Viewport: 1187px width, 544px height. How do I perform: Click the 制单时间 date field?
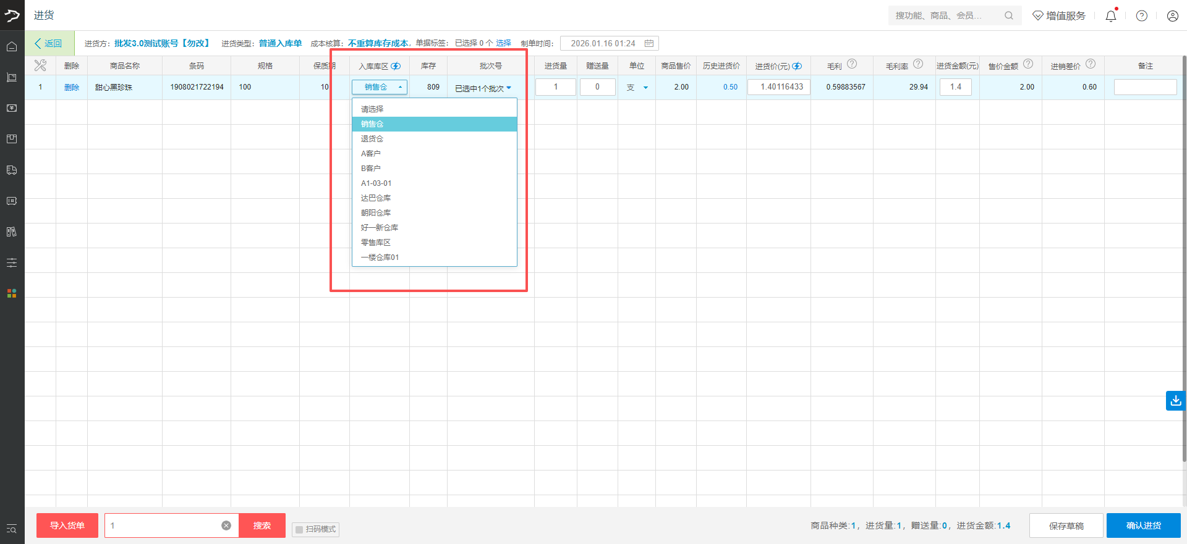click(609, 43)
